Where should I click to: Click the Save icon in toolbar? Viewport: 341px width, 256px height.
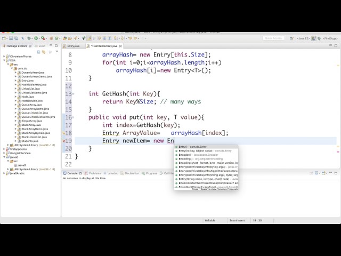[x=11, y=38]
